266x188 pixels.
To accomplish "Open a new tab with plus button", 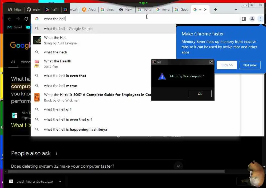I will (x=215, y=10).
